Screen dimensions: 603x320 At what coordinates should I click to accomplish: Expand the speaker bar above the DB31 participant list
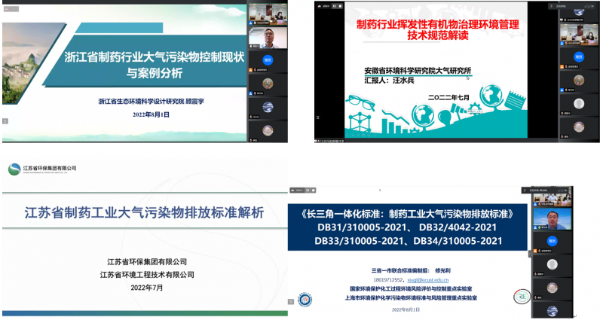[x=558, y=191]
